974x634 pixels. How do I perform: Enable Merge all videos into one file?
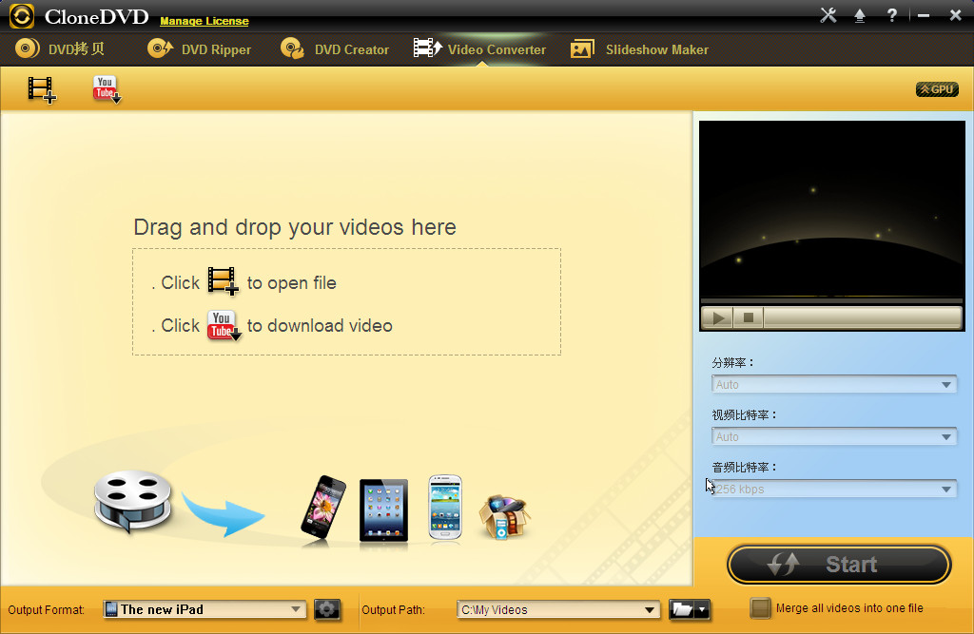click(760, 608)
